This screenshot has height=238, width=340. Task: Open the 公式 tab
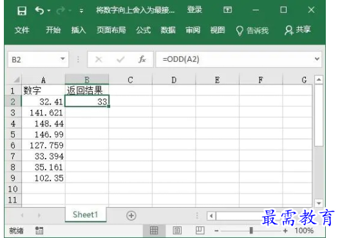coord(144,30)
